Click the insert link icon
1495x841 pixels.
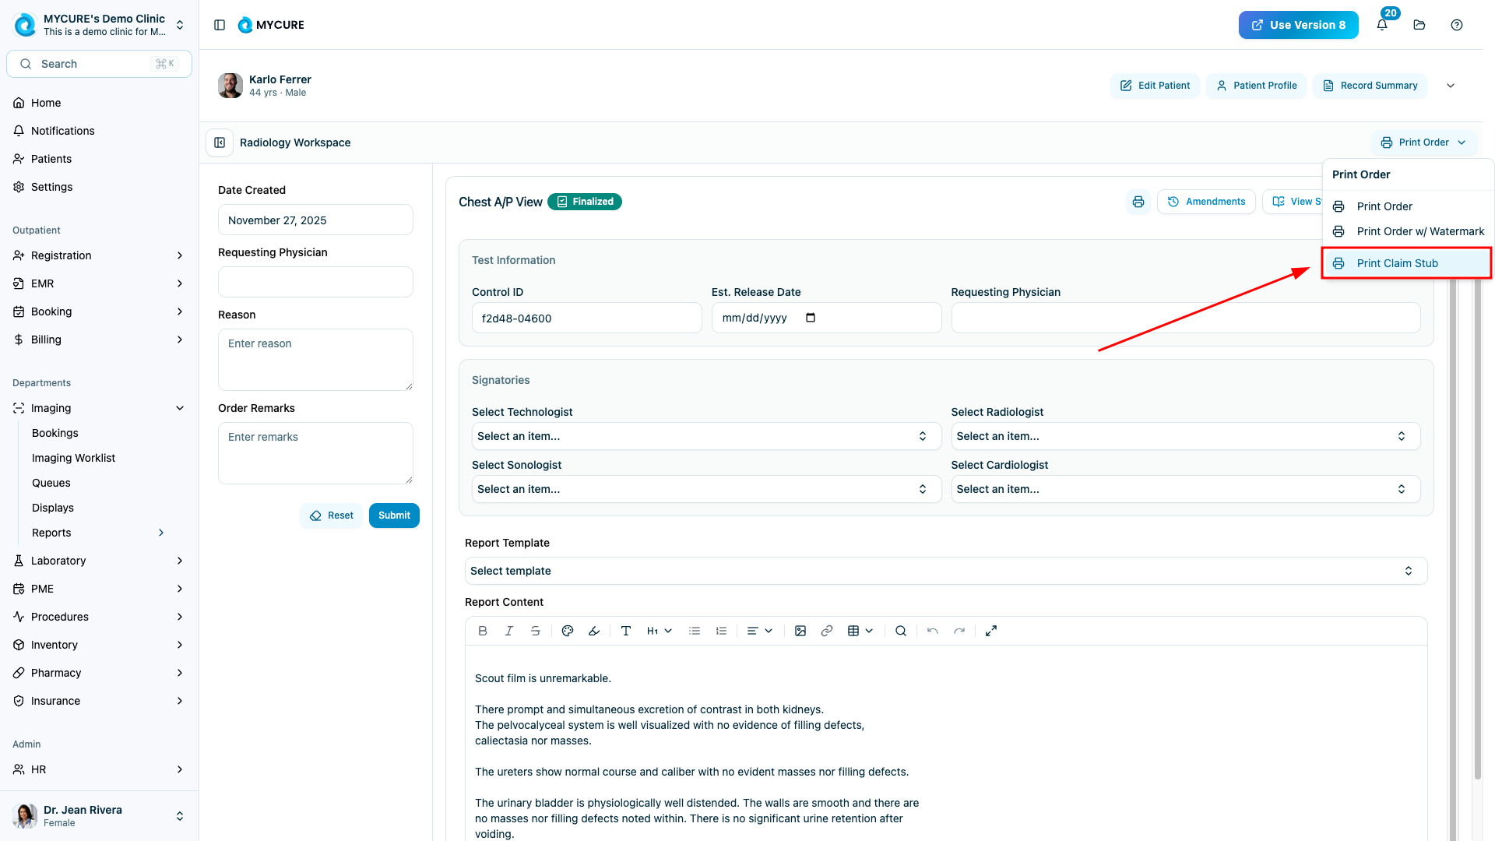(x=827, y=631)
